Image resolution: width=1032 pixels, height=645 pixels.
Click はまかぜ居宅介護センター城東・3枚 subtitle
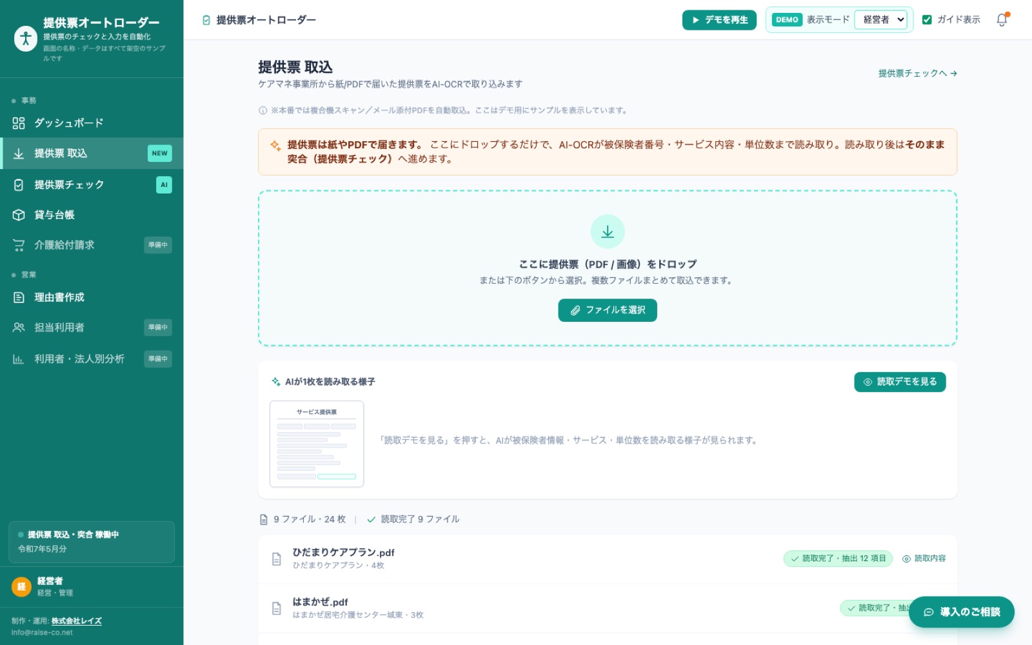tap(358, 615)
